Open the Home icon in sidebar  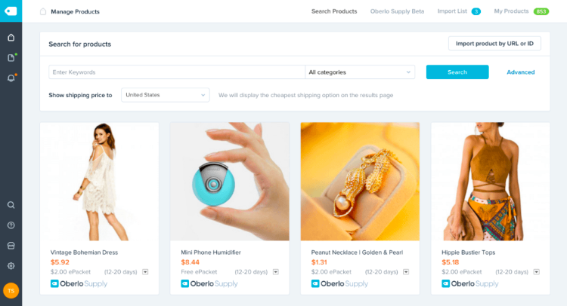pyautogui.click(x=11, y=38)
